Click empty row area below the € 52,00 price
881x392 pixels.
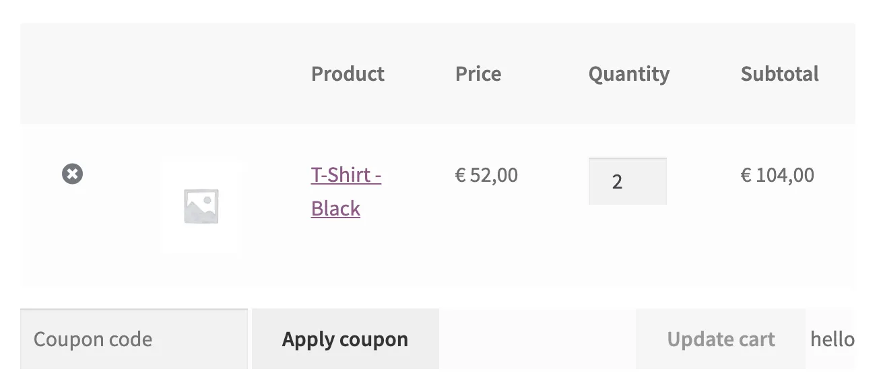(486, 242)
